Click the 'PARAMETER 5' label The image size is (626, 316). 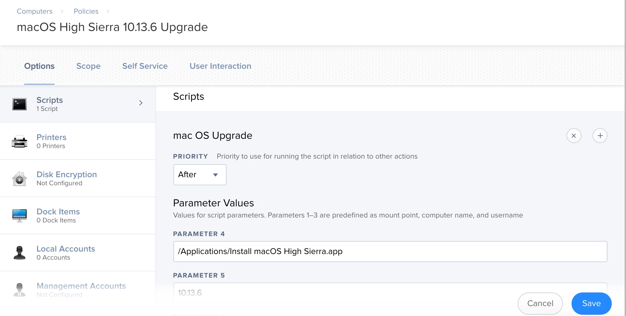199,275
